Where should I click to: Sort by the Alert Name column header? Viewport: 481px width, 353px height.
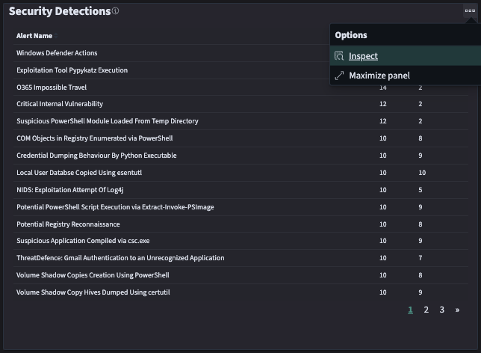pos(34,36)
